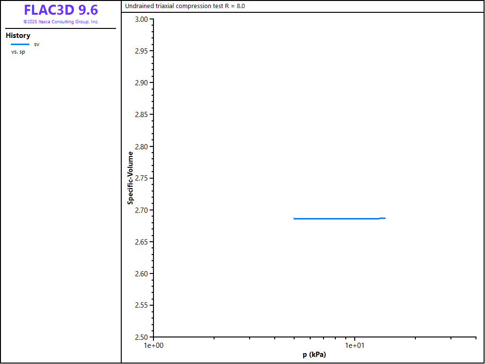Click the 2.95 y-axis tick label
The width and height of the screenshot is (485, 364).
pos(141,51)
